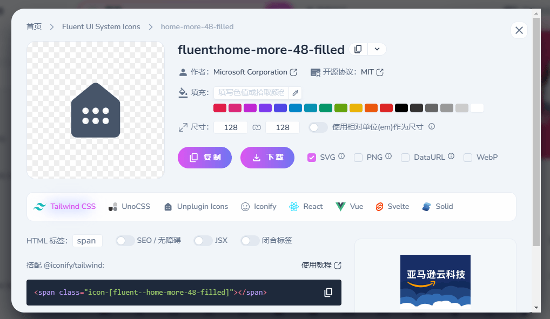
Task: Click the info icon next to DataURL
Action: [451, 157]
